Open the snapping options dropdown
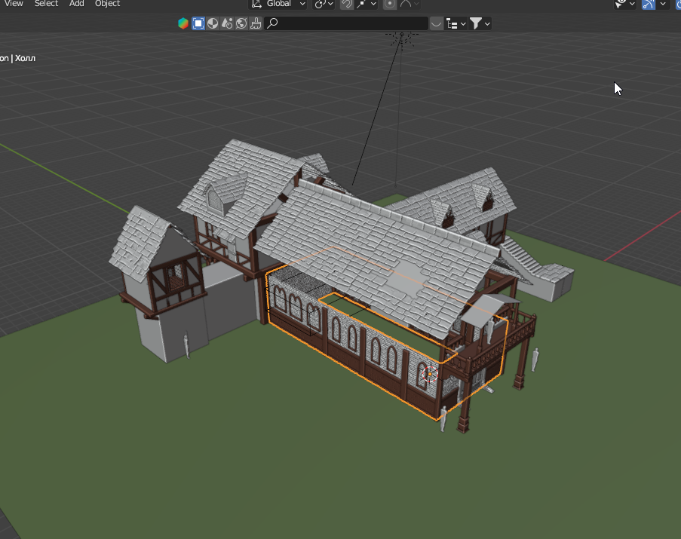Image resolution: width=681 pixels, height=539 pixels. click(366, 4)
